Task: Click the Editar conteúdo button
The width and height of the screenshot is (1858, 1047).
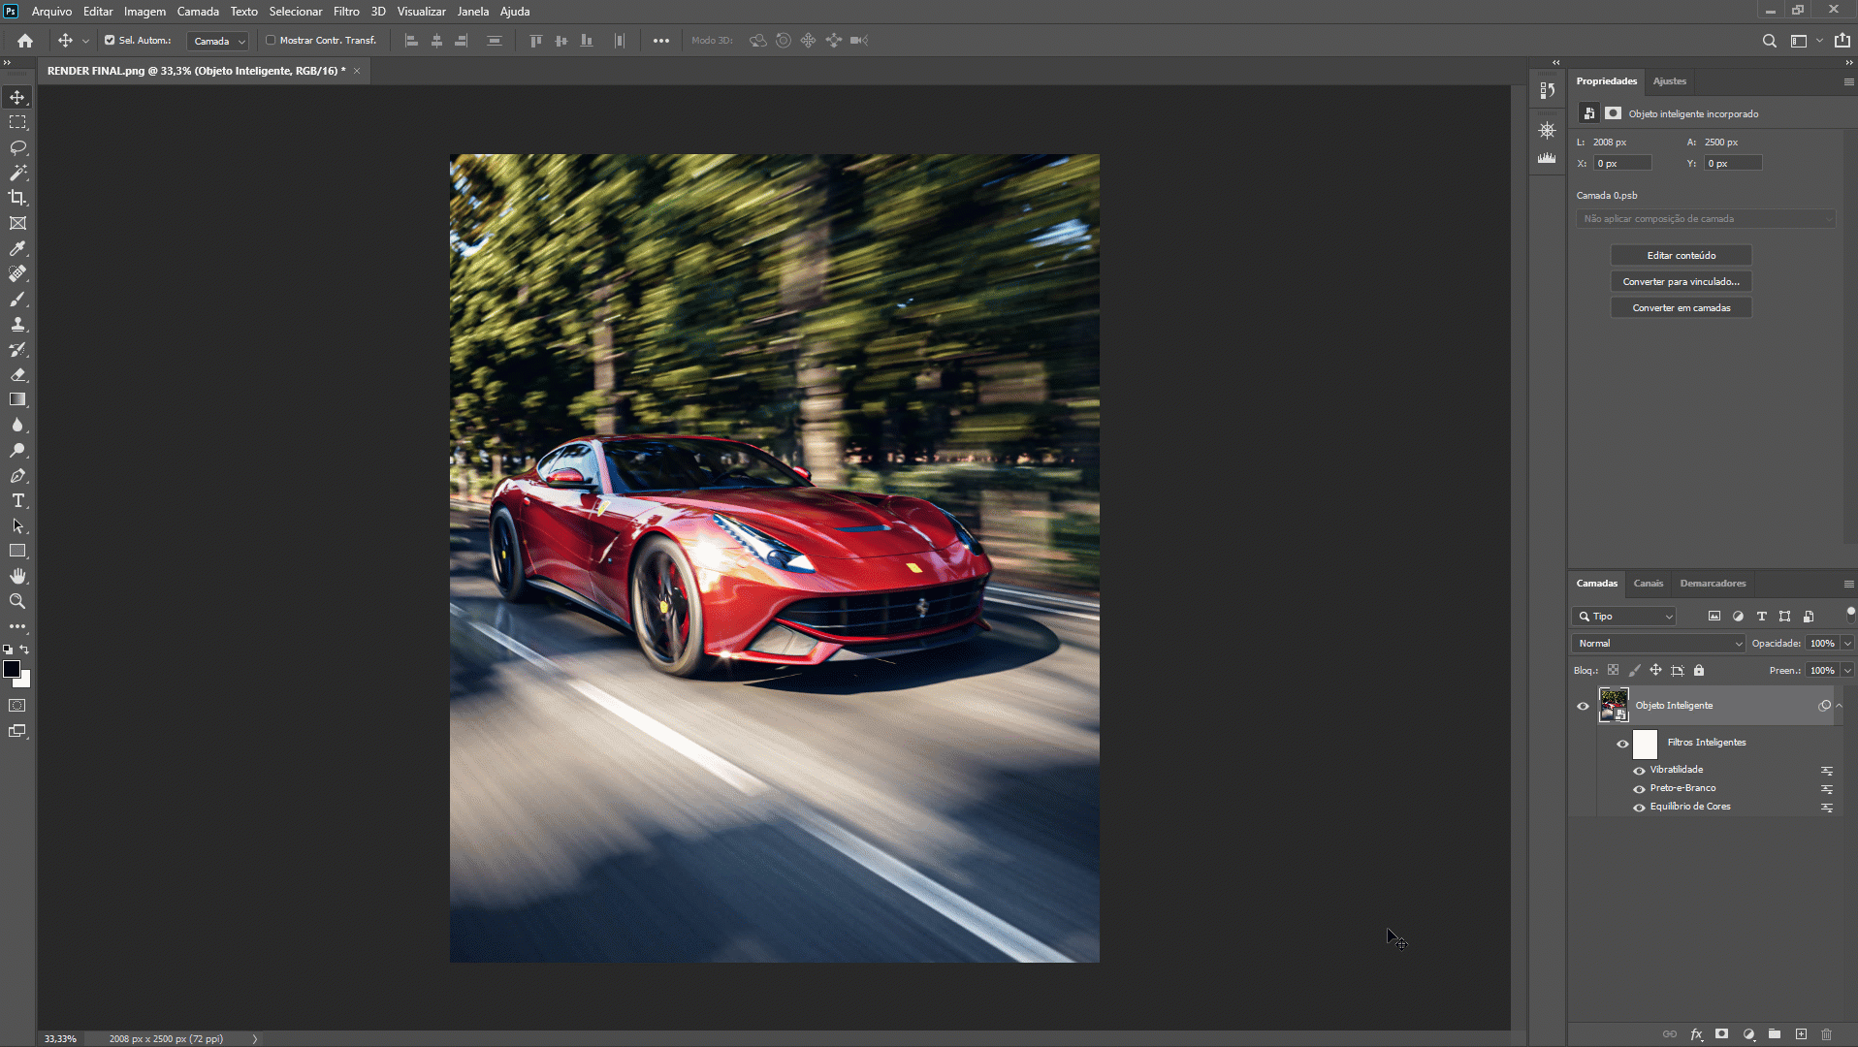Action: pyautogui.click(x=1681, y=256)
